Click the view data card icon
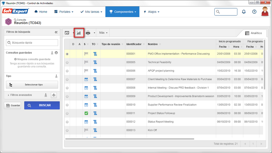The width and height of the screenshot is (272, 153). 67,33
